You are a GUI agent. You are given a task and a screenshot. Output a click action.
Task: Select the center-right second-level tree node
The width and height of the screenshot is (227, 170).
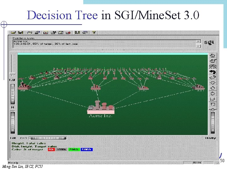tap(143, 88)
